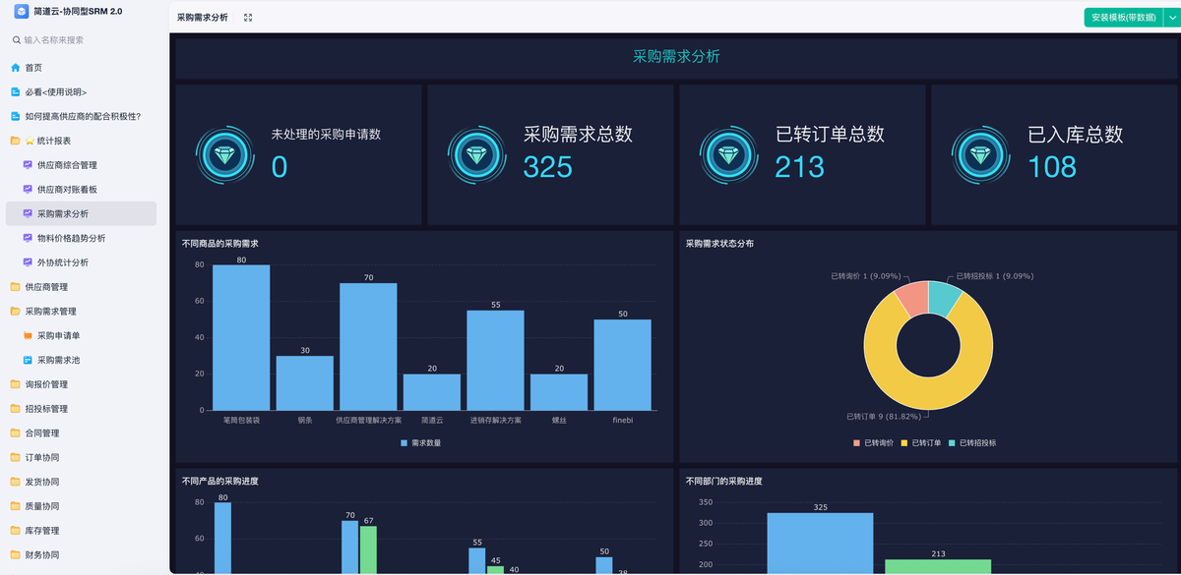Click the folder icon beside 询报价管理
Viewport: 1181px width, 575px height.
tap(15, 384)
